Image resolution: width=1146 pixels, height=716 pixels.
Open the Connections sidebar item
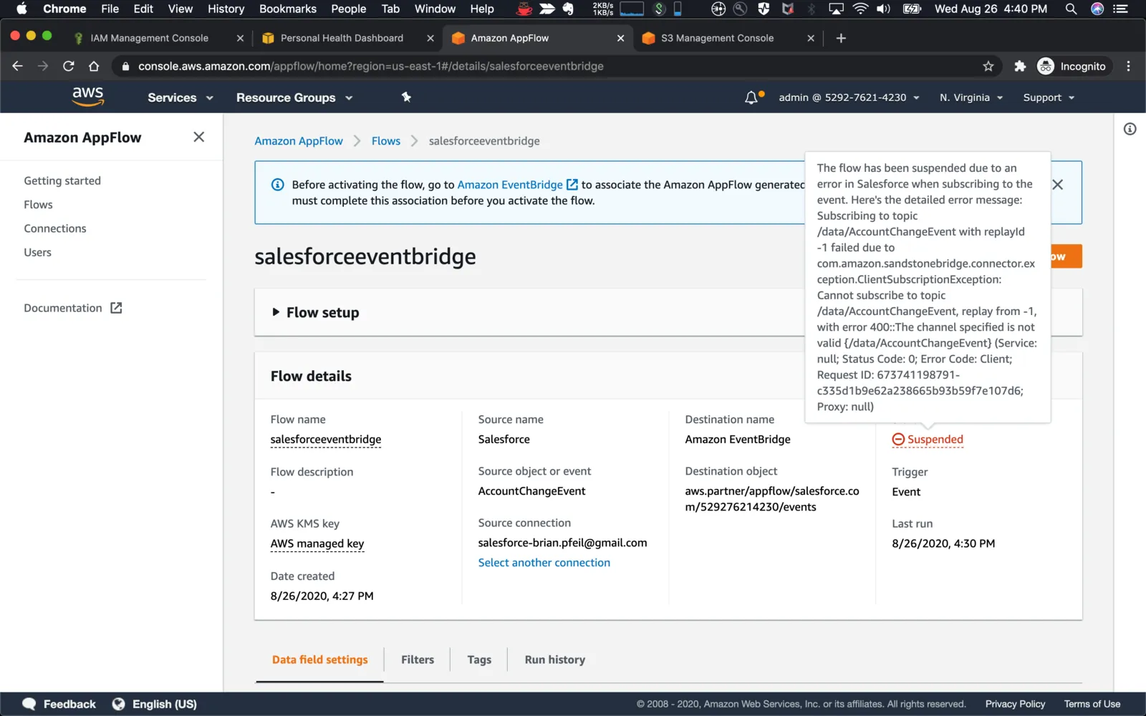tap(55, 228)
